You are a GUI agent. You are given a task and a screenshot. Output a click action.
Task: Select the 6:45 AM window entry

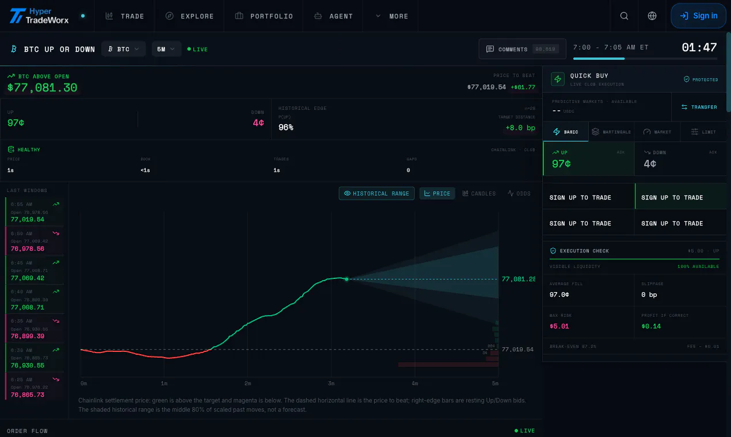pos(35,270)
